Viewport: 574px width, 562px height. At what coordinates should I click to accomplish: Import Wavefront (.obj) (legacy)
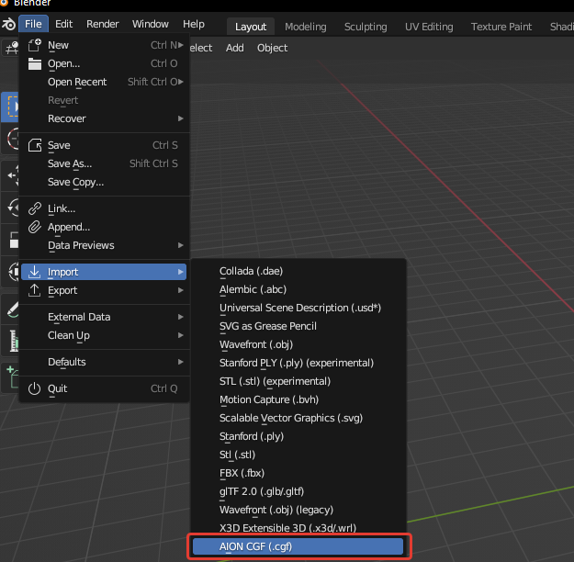298,510
